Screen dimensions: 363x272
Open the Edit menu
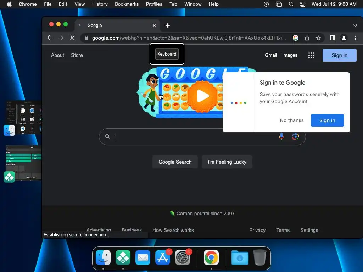pyautogui.click(x=63, y=4)
